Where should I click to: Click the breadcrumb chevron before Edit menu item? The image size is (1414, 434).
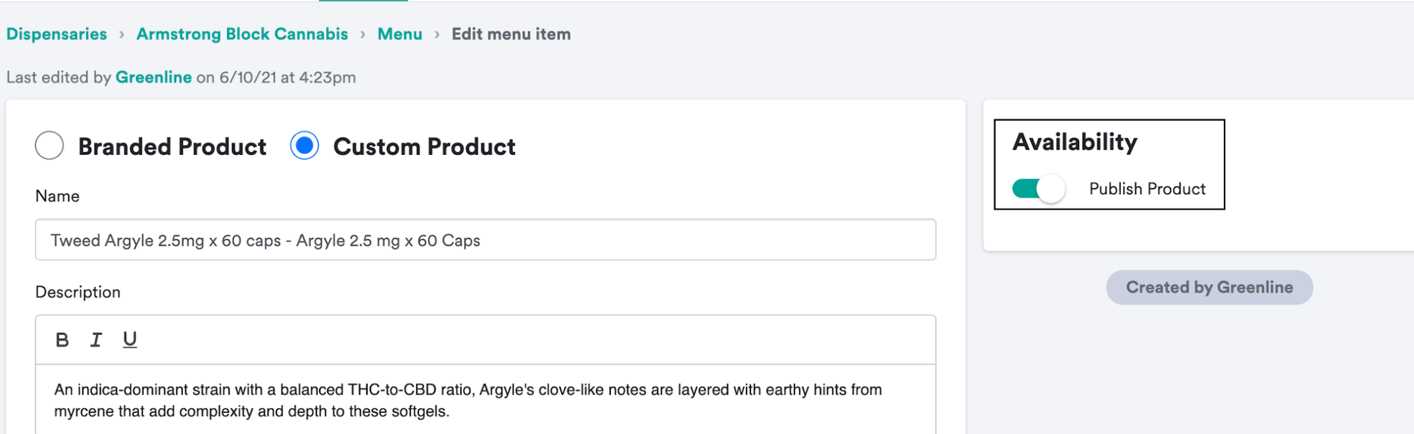pyautogui.click(x=437, y=35)
